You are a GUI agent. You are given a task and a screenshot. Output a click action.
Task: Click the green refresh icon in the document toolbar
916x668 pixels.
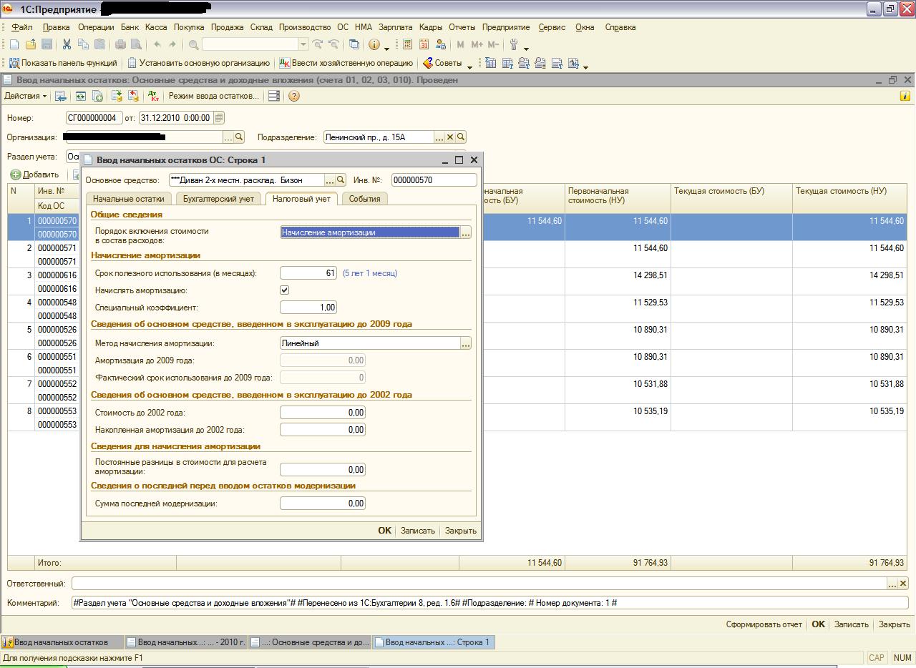point(80,96)
